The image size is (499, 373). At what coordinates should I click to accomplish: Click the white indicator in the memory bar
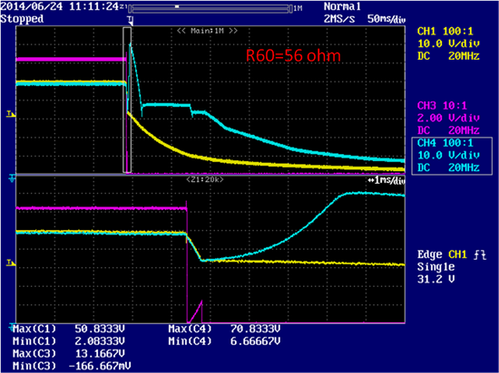(x=177, y=6)
